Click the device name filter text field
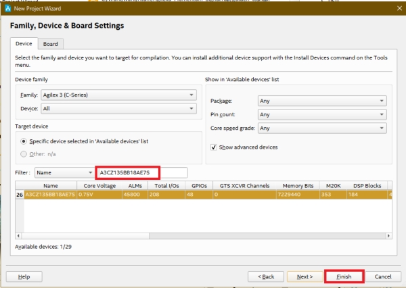The height and width of the screenshot is (288, 406). [141, 173]
